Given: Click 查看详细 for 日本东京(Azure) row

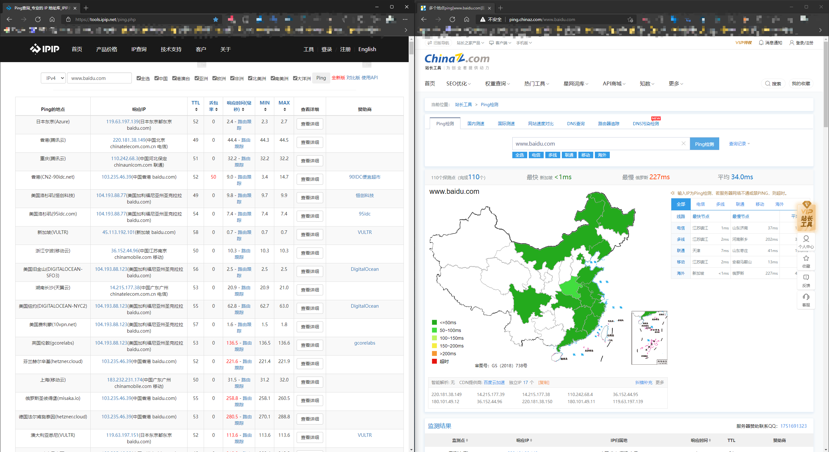Looking at the screenshot, I should click(310, 124).
